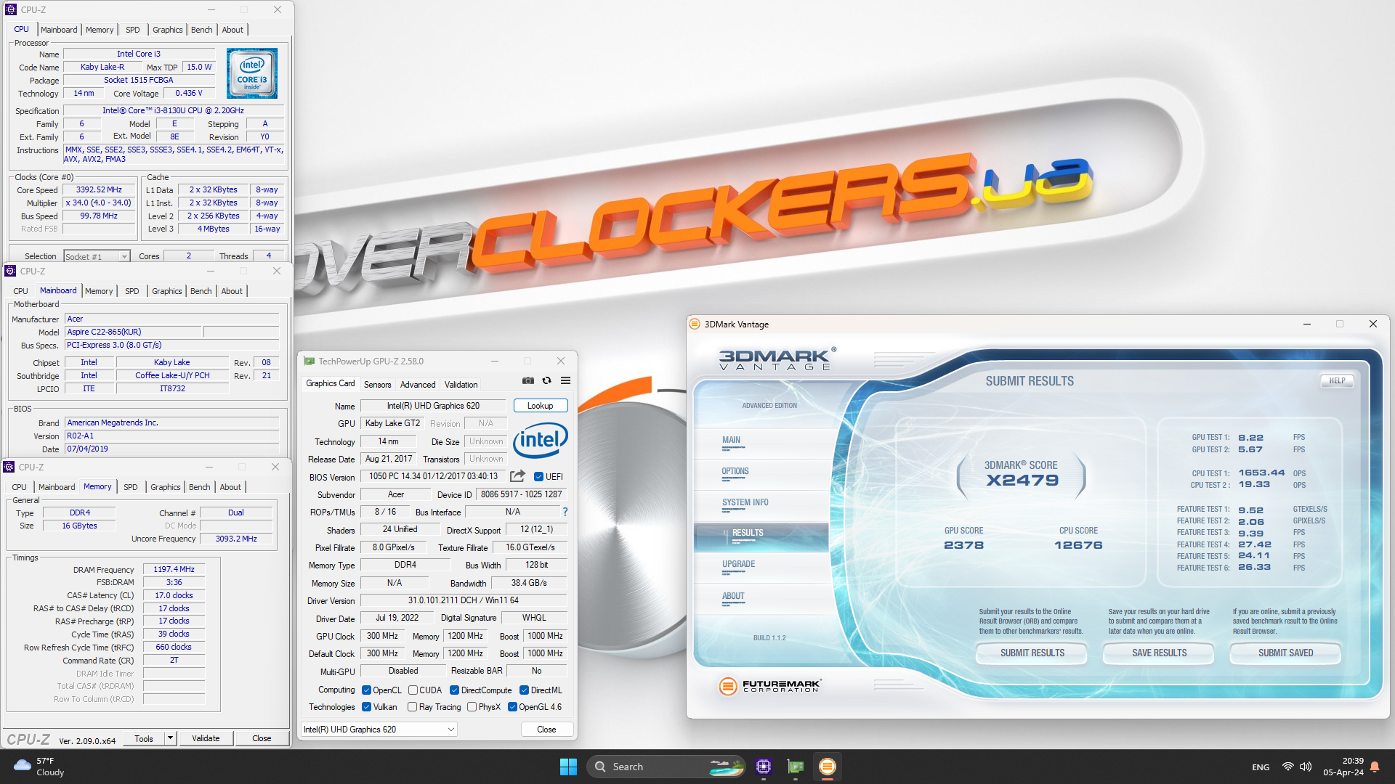Expand the CPU-Z Tools dropdown arrow
The width and height of the screenshot is (1395, 784).
(x=170, y=738)
